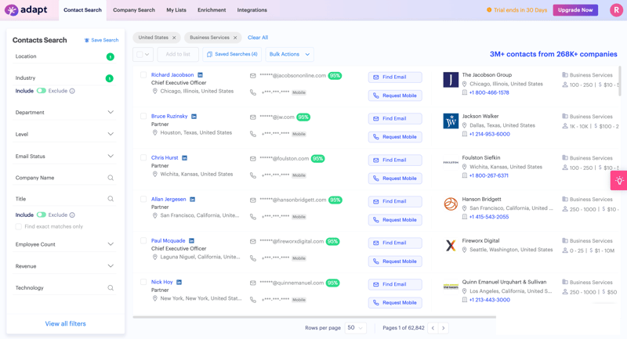The height and width of the screenshot is (339, 627).
Task: Check the Find exact matches only box
Action: pyautogui.click(x=19, y=226)
